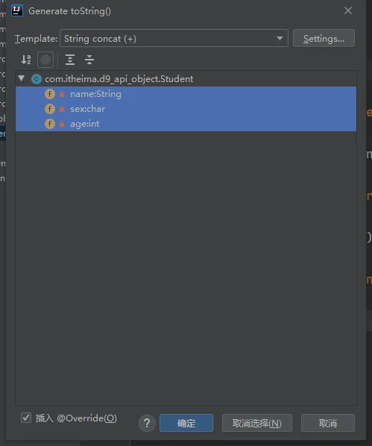
Task: Click field icon beside sex:char
Action: point(50,109)
